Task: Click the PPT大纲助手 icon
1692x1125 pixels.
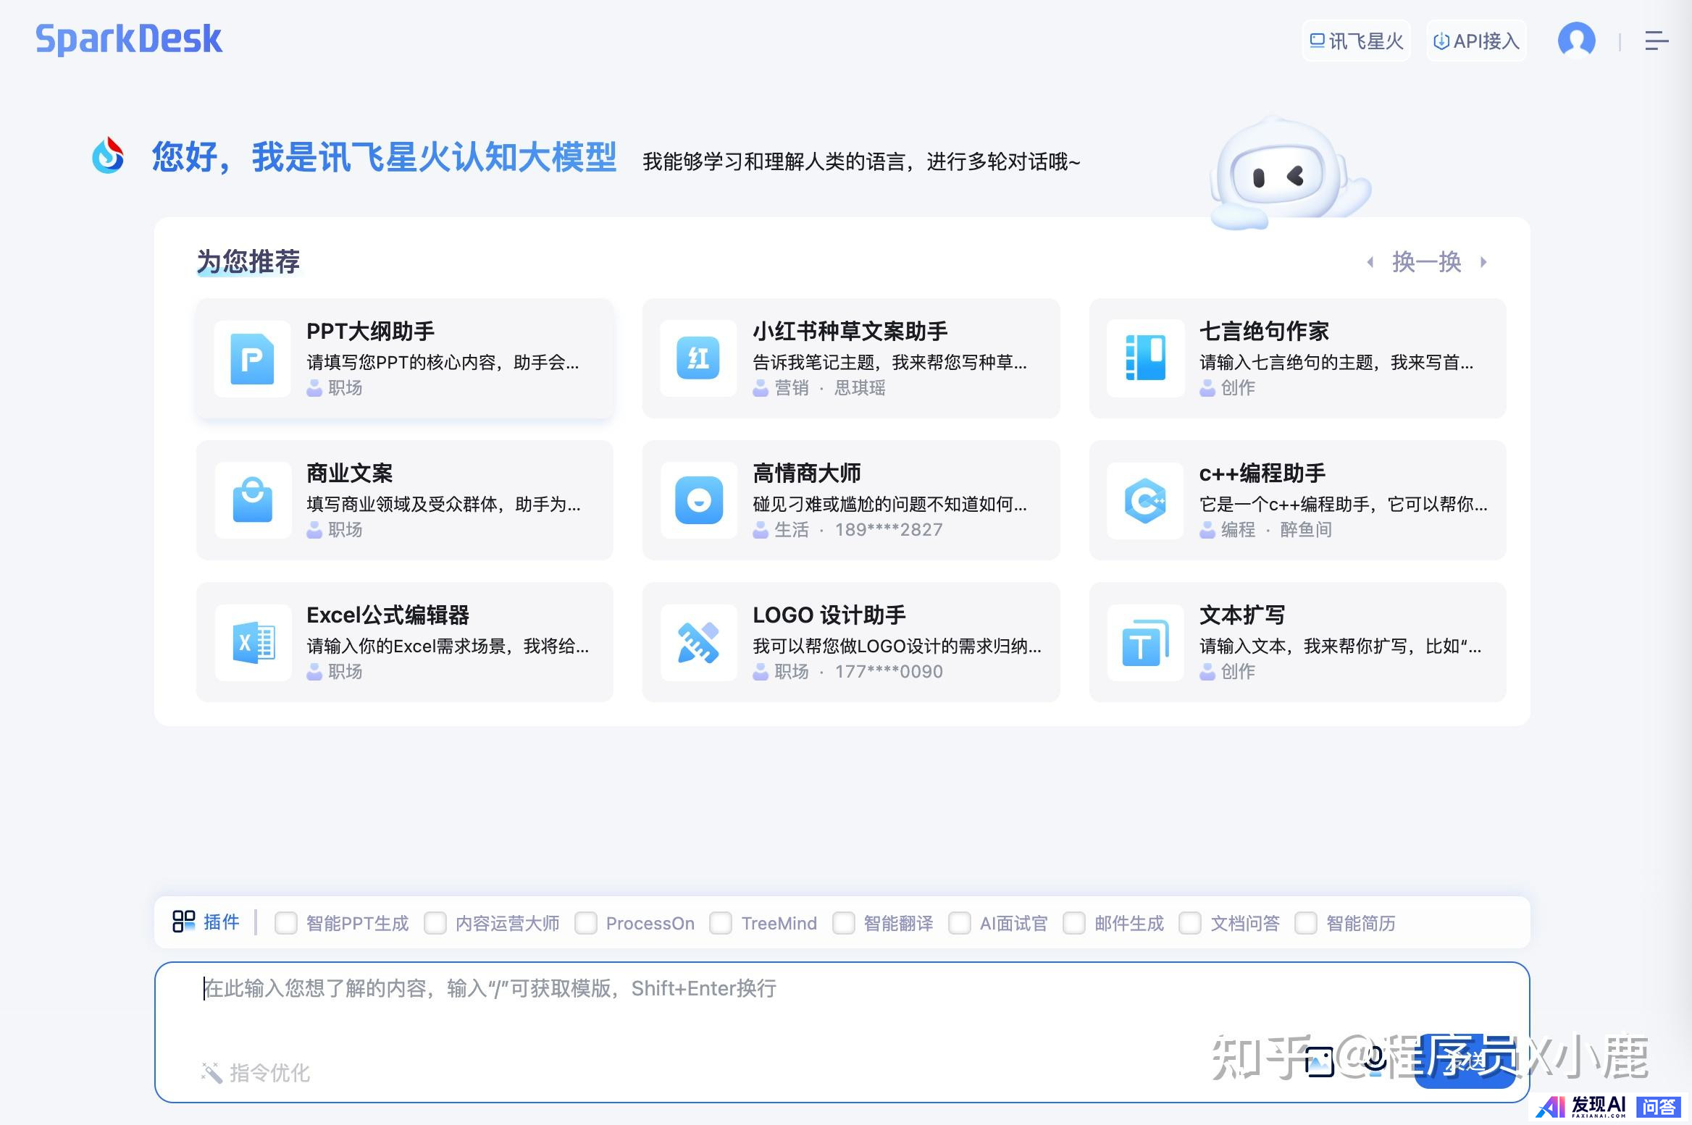Action: click(252, 358)
